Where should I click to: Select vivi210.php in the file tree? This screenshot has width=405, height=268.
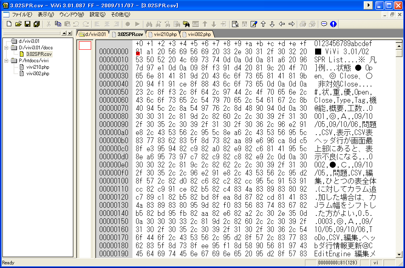click(38, 67)
